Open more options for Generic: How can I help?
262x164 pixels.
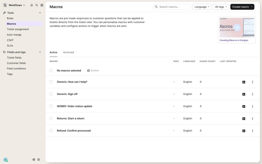coord(252,82)
